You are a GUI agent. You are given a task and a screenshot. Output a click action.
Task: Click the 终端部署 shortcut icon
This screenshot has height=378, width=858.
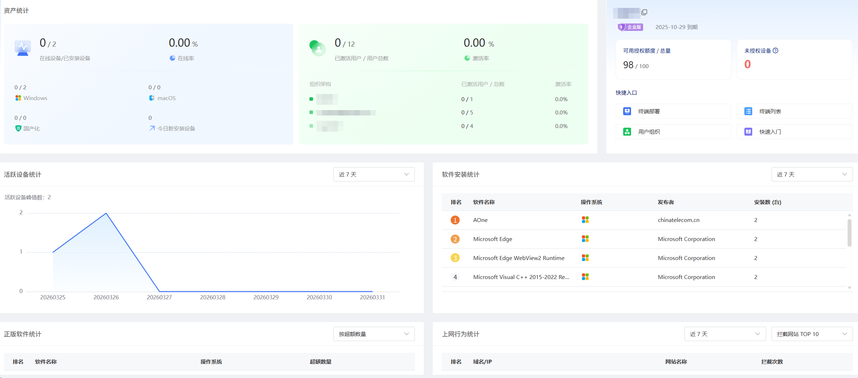click(627, 111)
